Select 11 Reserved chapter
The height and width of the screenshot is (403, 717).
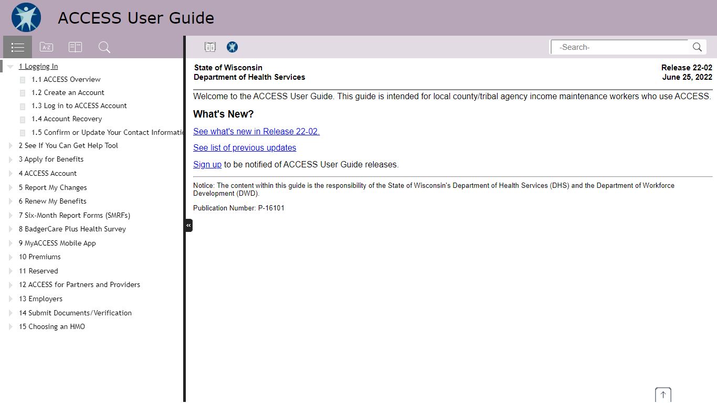coord(38,271)
